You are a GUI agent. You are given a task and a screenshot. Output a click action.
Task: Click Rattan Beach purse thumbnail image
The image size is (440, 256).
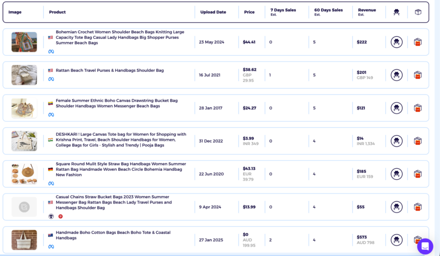click(24, 75)
